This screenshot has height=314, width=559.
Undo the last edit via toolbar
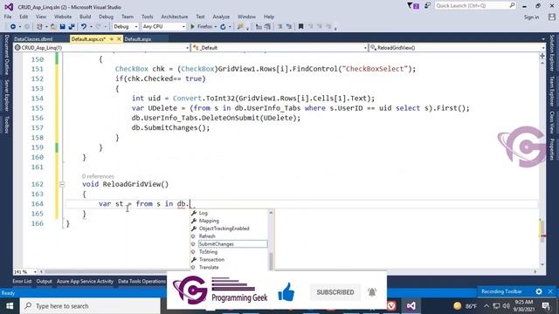[x=84, y=27]
